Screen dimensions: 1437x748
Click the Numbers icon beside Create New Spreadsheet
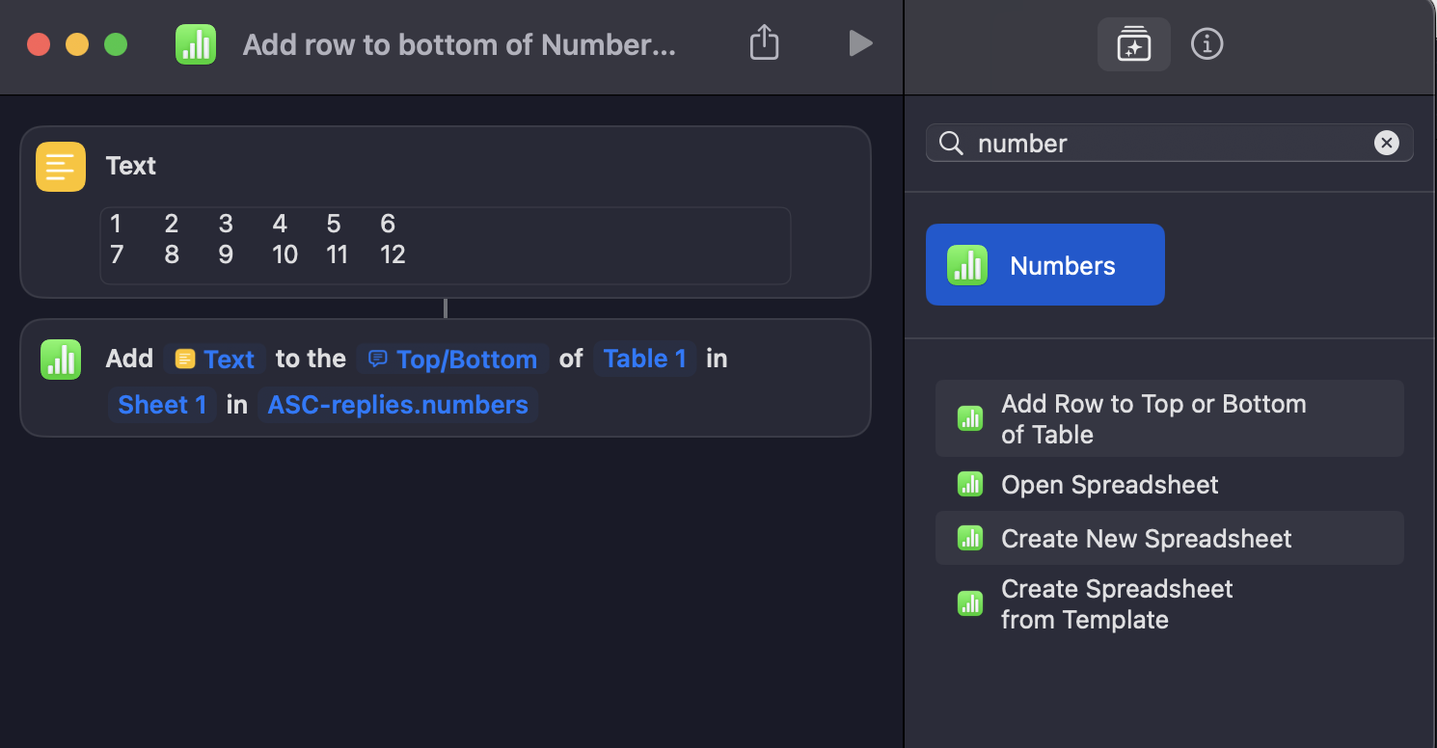point(969,539)
